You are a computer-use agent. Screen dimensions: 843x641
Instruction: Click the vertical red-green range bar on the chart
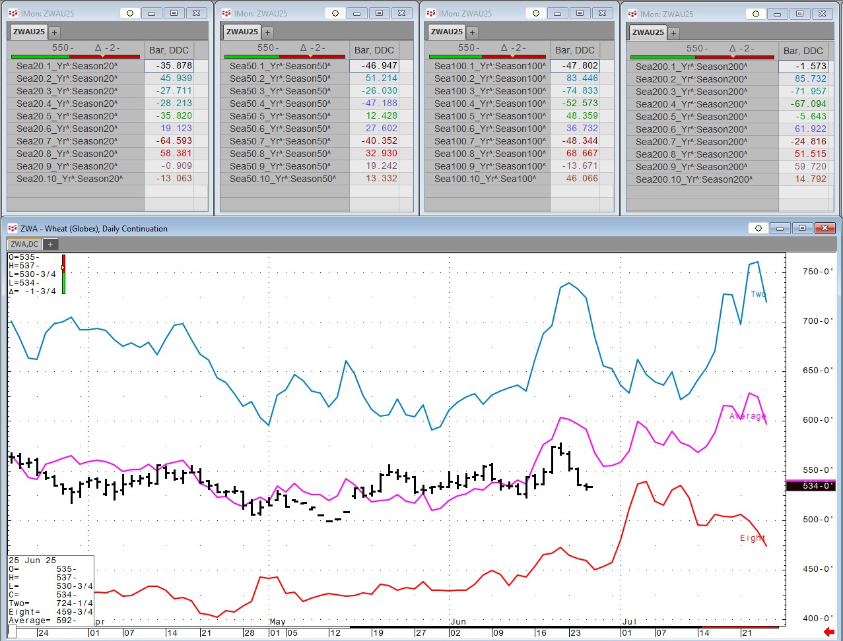63,274
